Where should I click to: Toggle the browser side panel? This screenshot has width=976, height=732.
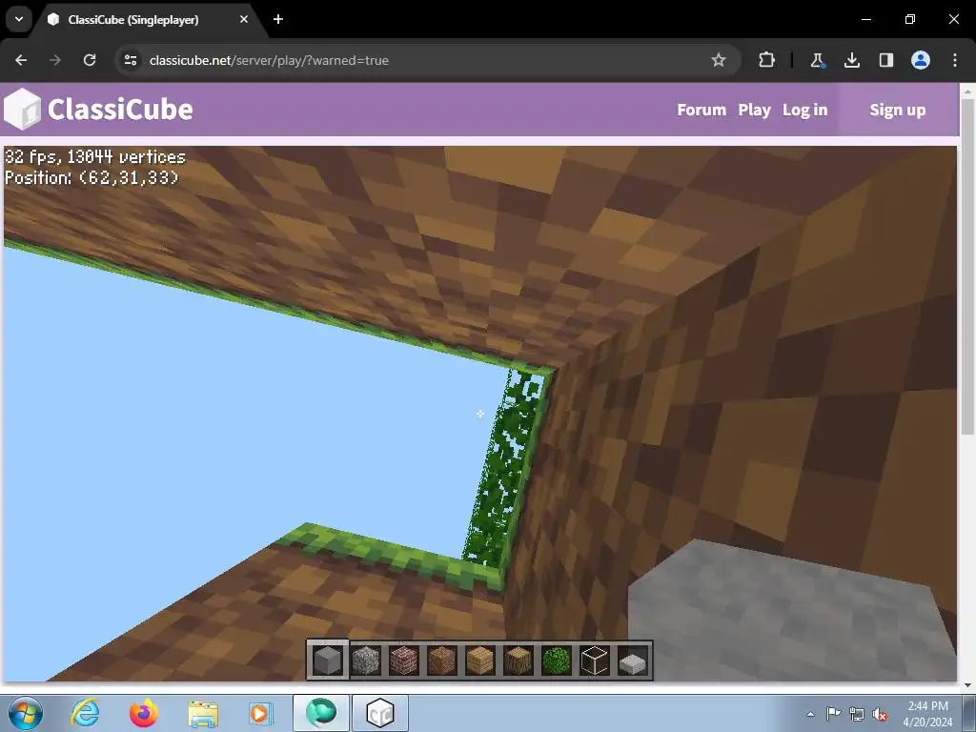pos(885,60)
